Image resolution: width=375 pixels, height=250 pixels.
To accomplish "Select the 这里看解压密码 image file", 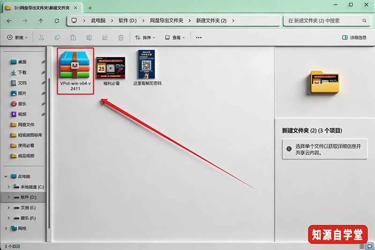I will (147, 68).
